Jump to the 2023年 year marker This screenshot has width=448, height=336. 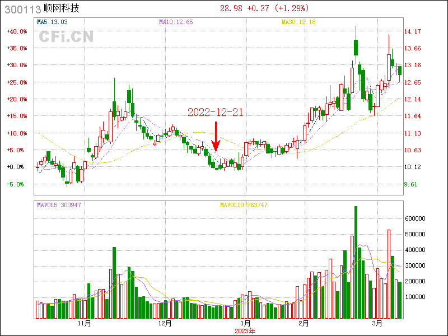[245, 330]
